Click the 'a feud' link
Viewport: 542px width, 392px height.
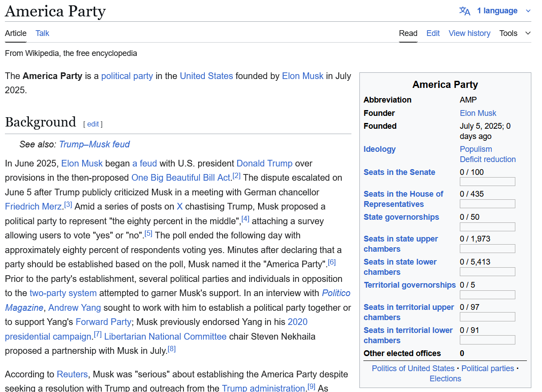click(145, 163)
